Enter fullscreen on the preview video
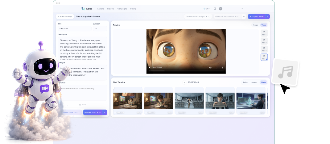Screen dimensions: 330x144 tap(217, 68)
